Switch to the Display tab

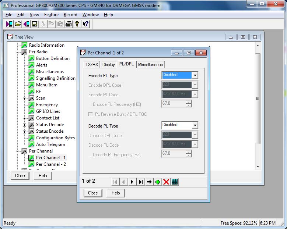tap(109, 65)
